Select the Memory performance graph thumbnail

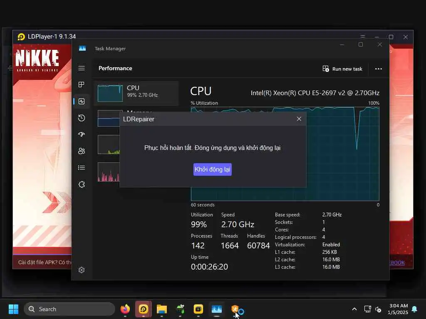[x=109, y=118]
